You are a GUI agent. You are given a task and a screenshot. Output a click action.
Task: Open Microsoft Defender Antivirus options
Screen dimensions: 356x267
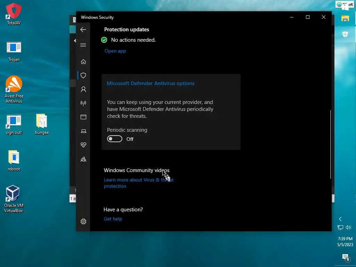(151, 83)
